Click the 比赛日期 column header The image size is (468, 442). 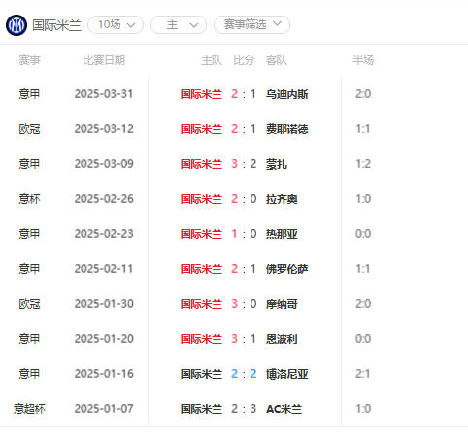[104, 60]
